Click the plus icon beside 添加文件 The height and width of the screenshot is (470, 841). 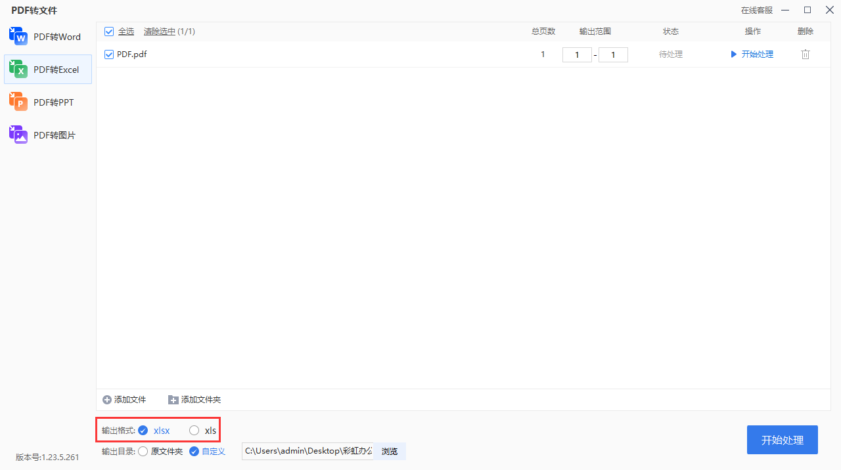click(x=107, y=400)
